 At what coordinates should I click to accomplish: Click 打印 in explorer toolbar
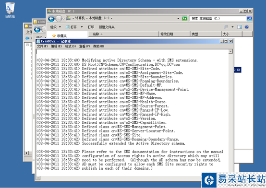click(91, 27)
